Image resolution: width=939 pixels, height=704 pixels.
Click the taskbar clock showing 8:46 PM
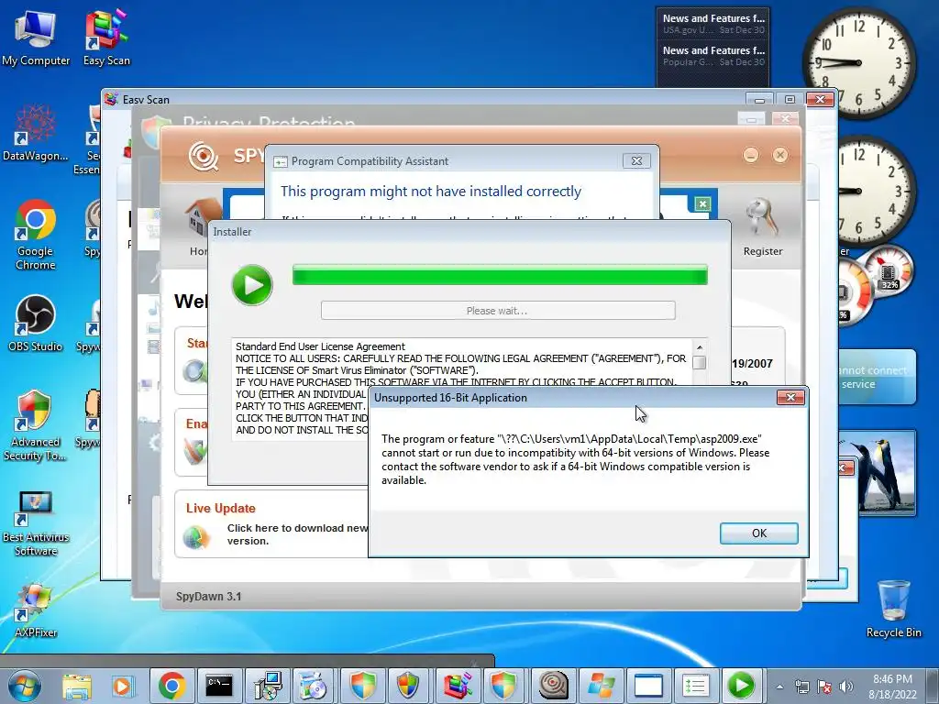(892, 687)
